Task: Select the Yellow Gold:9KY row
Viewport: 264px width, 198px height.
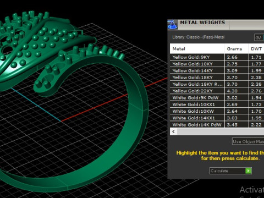Action: point(217,57)
